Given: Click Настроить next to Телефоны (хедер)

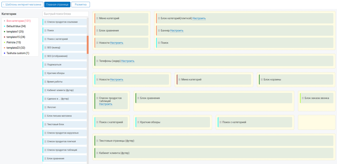Looking at the screenshot, I should [128, 61].
